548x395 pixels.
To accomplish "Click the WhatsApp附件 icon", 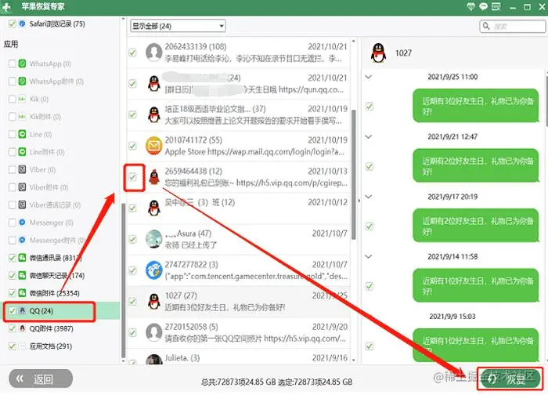I will pos(22,82).
